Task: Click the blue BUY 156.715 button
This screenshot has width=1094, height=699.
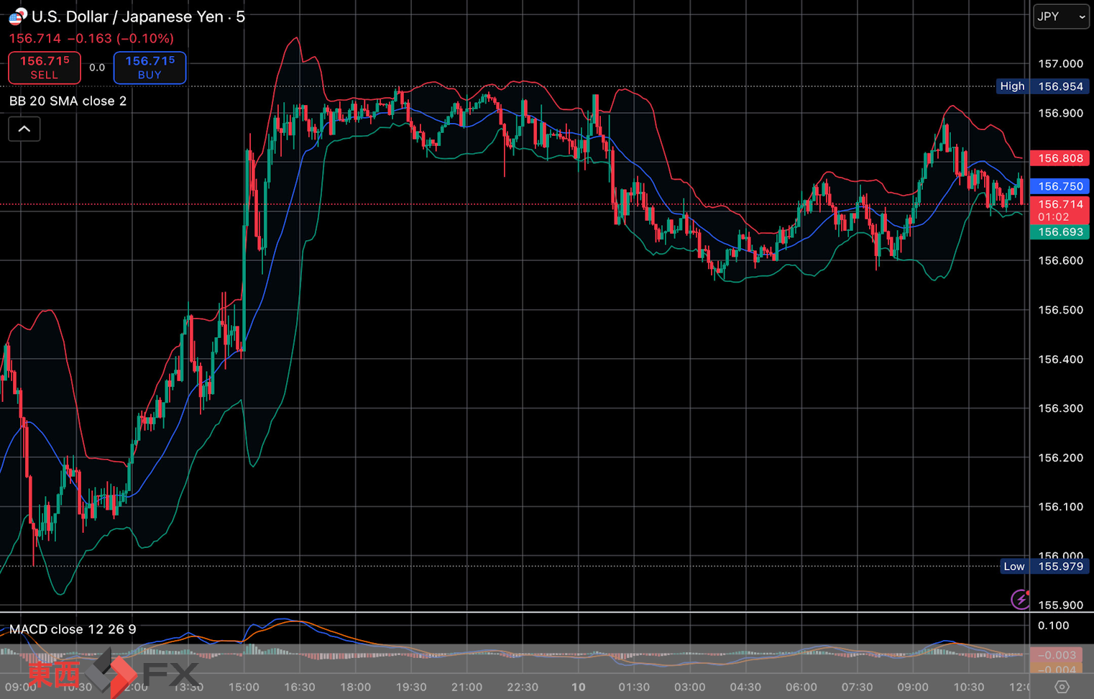Action: point(150,68)
